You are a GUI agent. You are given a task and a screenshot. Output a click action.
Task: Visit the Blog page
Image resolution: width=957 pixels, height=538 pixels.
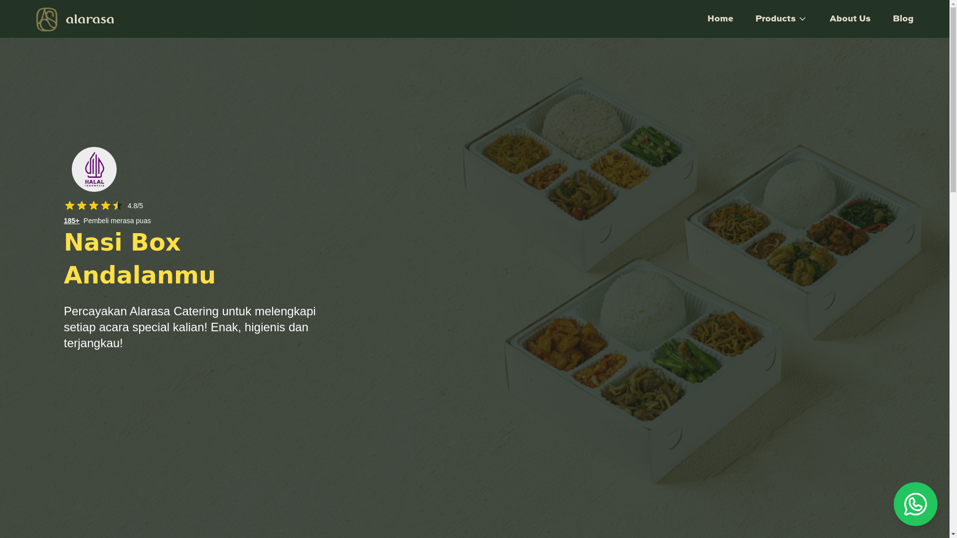[x=903, y=19]
